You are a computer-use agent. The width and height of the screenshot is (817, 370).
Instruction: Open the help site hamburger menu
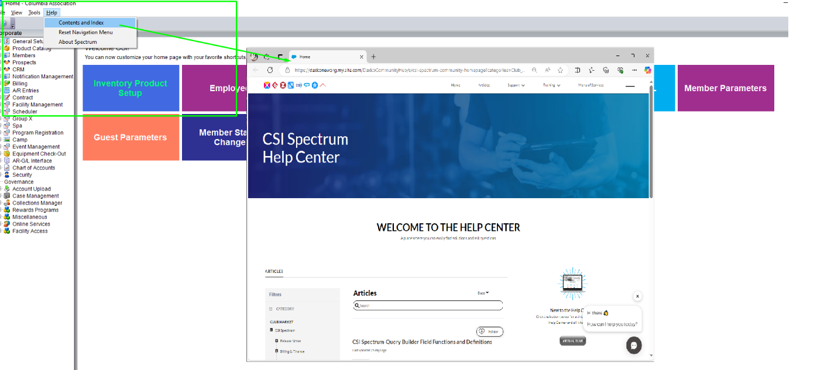coord(630,86)
